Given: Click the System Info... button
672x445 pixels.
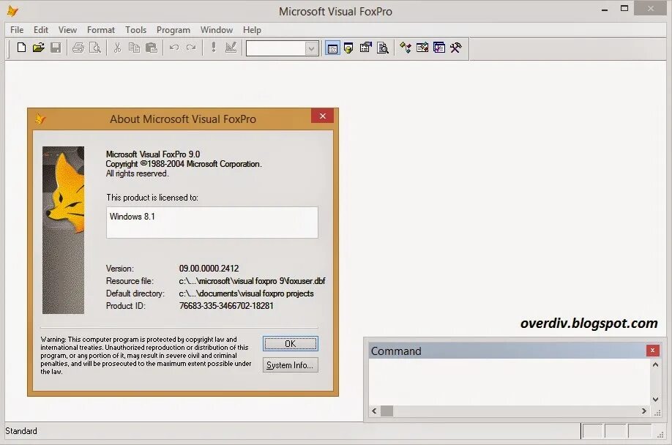Looking at the screenshot, I should point(290,365).
